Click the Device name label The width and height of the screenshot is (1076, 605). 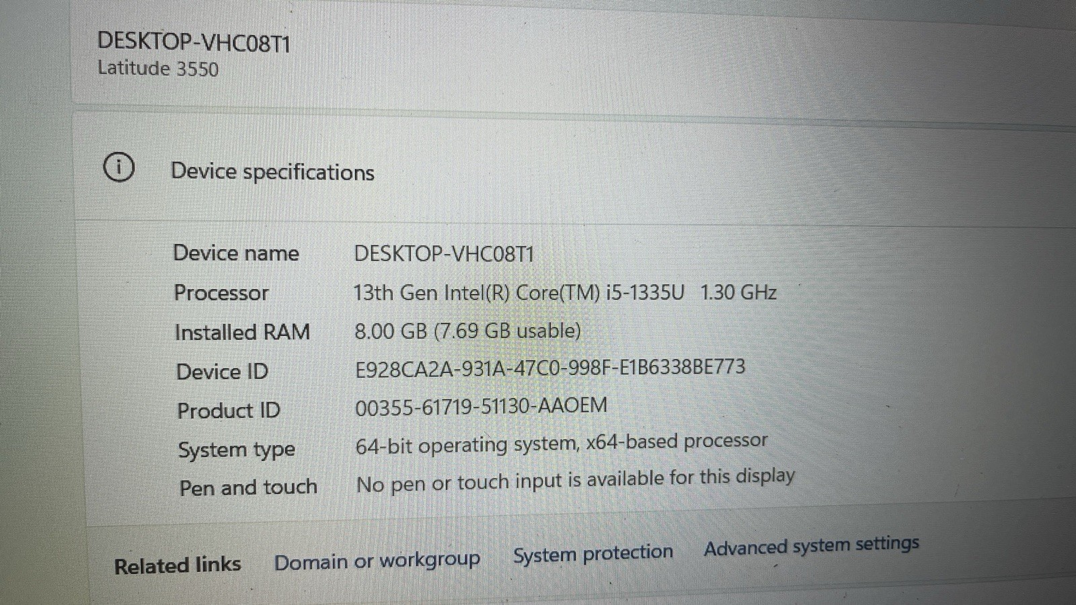[x=236, y=253]
